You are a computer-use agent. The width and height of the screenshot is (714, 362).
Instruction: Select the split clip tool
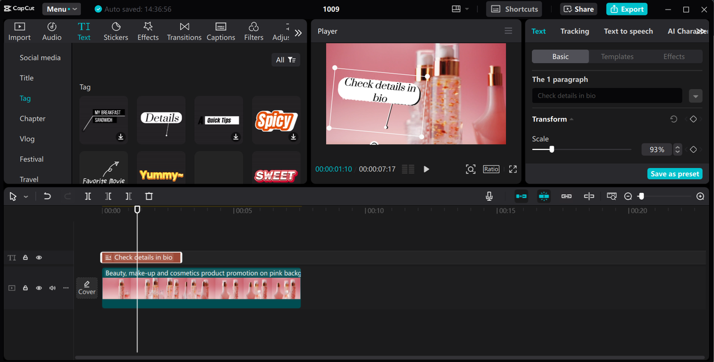(x=88, y=196)
